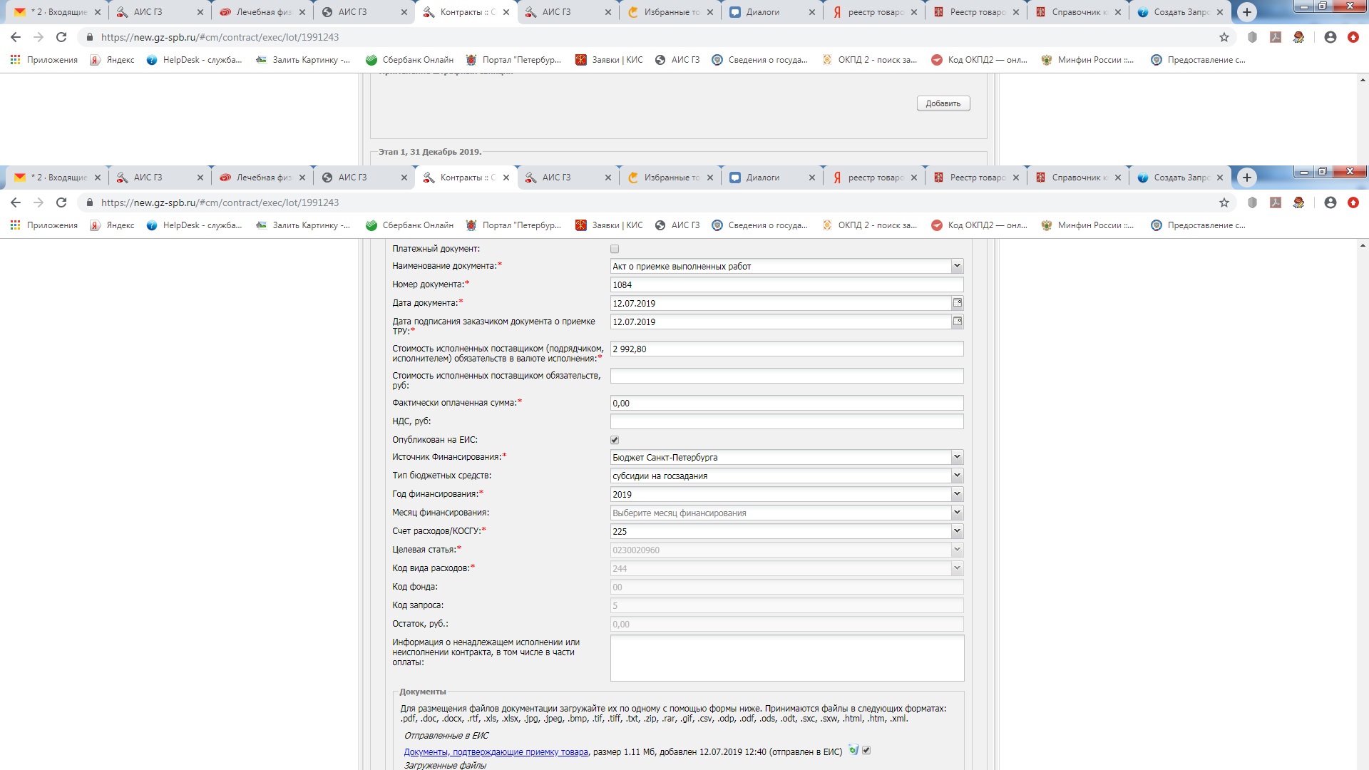The height and width of the screenshot is (770, 1369).
Task: Click grey shield extension in lower browser toolbar
Action: click(x=1252, y=202)
